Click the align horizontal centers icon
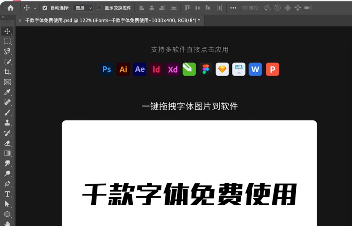The width and height of the screenshot is (352, 226). tap(152, 8)
